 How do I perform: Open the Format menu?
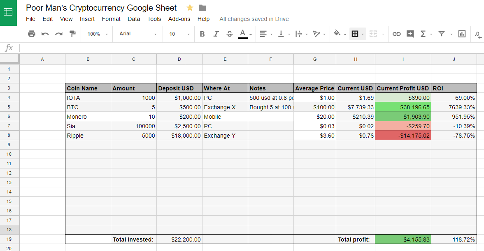(111, 19)
